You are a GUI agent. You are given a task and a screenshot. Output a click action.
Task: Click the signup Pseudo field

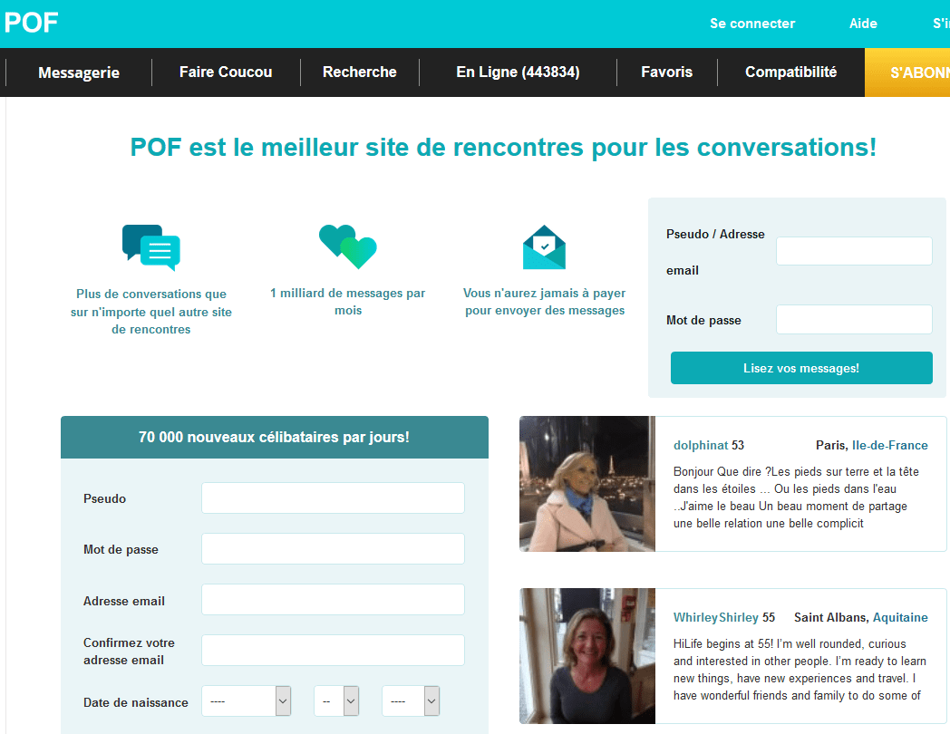333,497
